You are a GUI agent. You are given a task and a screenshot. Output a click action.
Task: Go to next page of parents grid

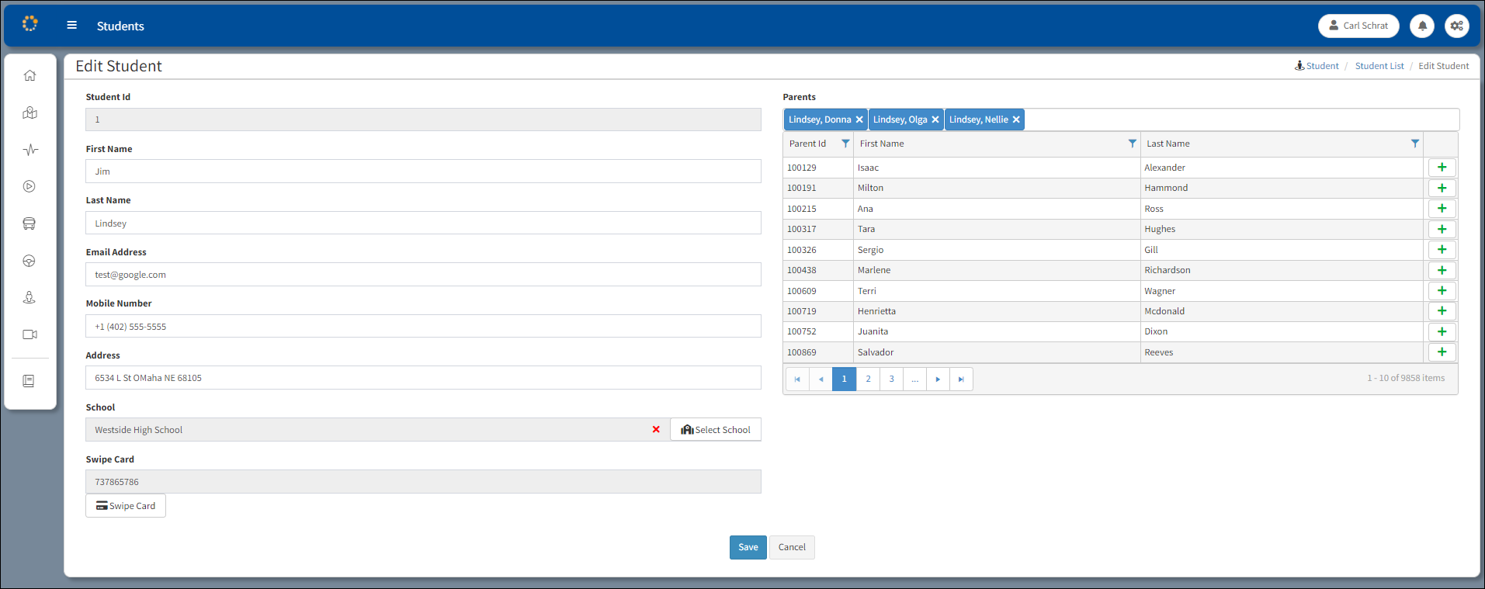938,379
